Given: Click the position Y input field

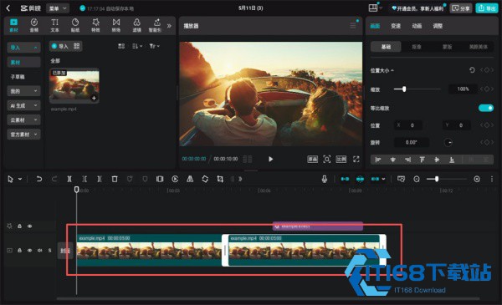Looking at the screenshot, I should (456, 125).
